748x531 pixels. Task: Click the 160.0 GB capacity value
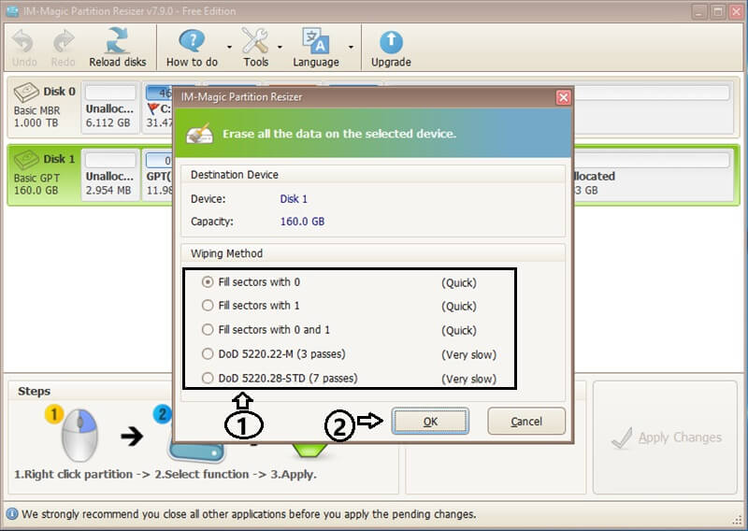(x=302, y=222)
